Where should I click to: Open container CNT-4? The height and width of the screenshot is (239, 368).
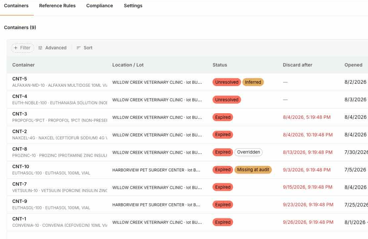[x=20, y=96]
